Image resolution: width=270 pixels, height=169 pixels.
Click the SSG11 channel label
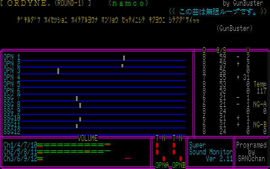coord(12,125)
